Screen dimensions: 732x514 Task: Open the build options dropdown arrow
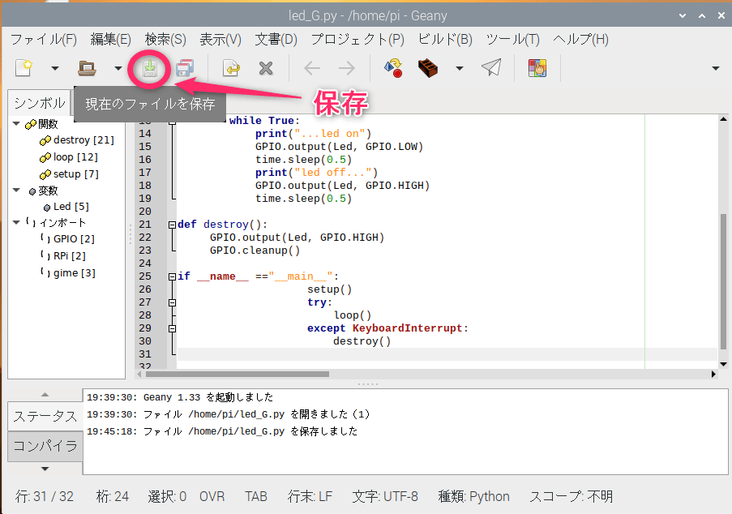click(460, 69)
